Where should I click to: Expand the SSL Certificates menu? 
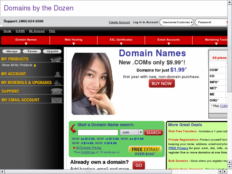pyautogui.click(x=121, y=40)
